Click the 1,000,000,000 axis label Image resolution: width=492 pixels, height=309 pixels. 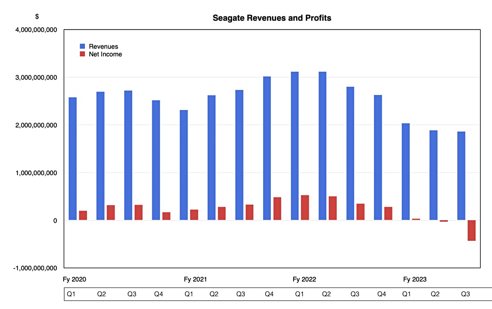click(x=36, y=173)
